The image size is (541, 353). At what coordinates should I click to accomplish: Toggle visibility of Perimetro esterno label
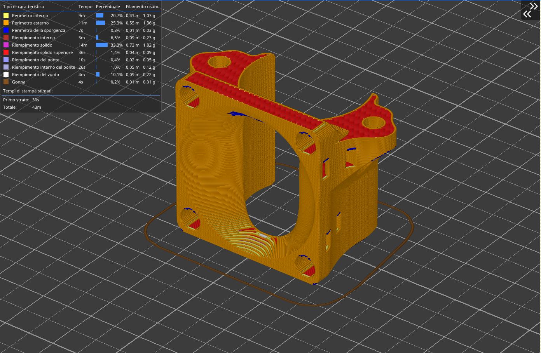point(30,23)
